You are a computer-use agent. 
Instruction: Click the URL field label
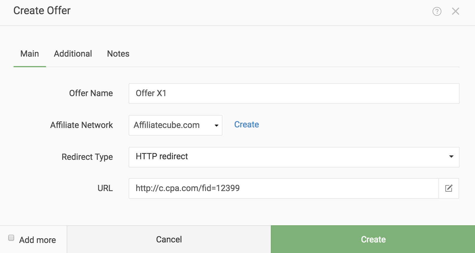tap(105, 188)
